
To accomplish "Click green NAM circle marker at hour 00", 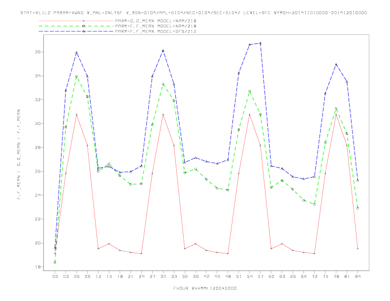I will click(55, 263).
